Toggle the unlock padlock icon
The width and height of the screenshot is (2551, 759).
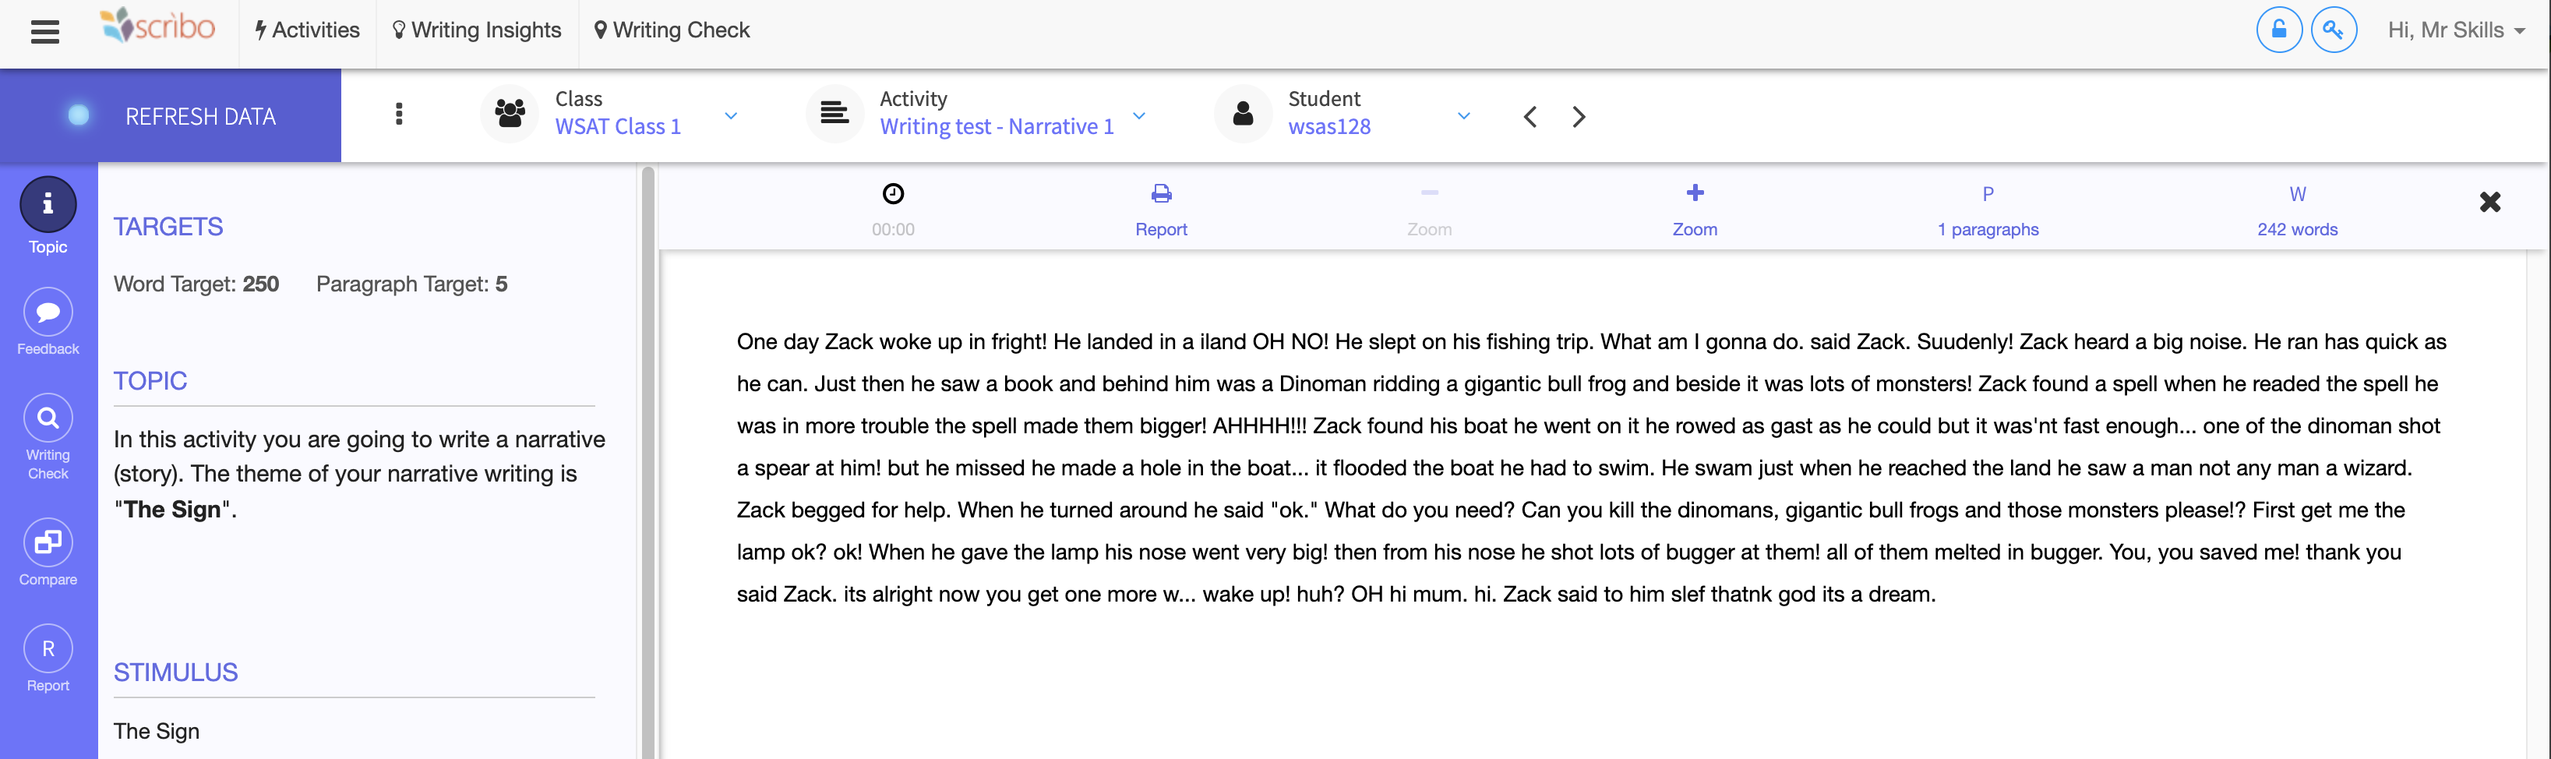tap(2278, 30)
